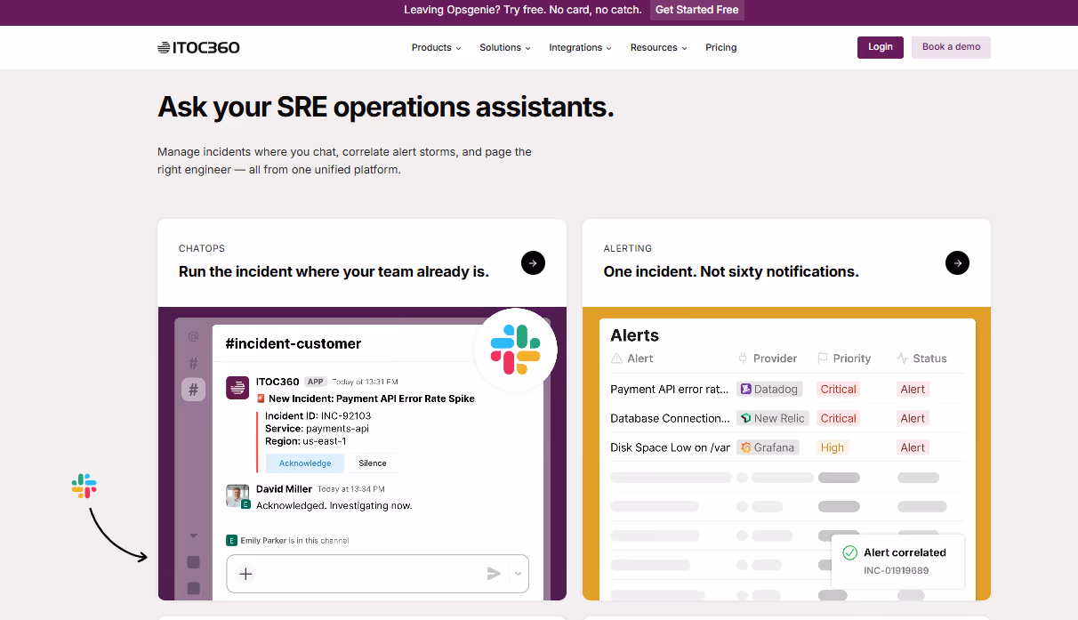Viewport: 1078px width, 620px height.
Task: Click the APP badge next to ITOC360
Action: click(x=316, y=382)
